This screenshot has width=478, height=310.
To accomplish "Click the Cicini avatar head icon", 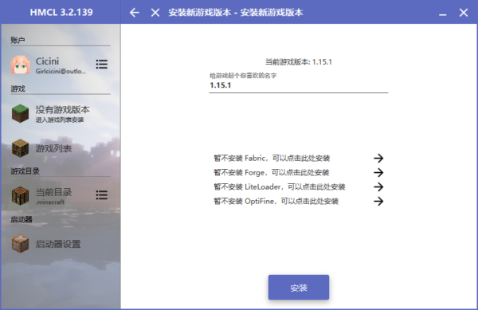I will [x=20, y=65].
